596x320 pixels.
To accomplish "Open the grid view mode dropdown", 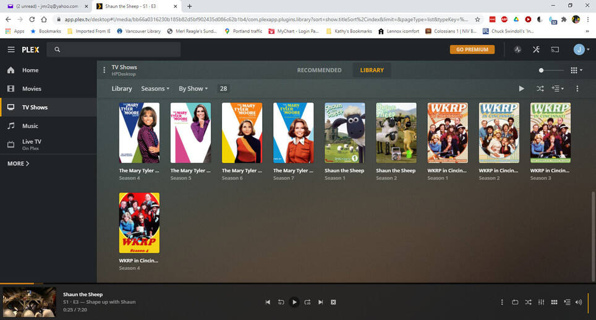I will click(x=577, y=70).
